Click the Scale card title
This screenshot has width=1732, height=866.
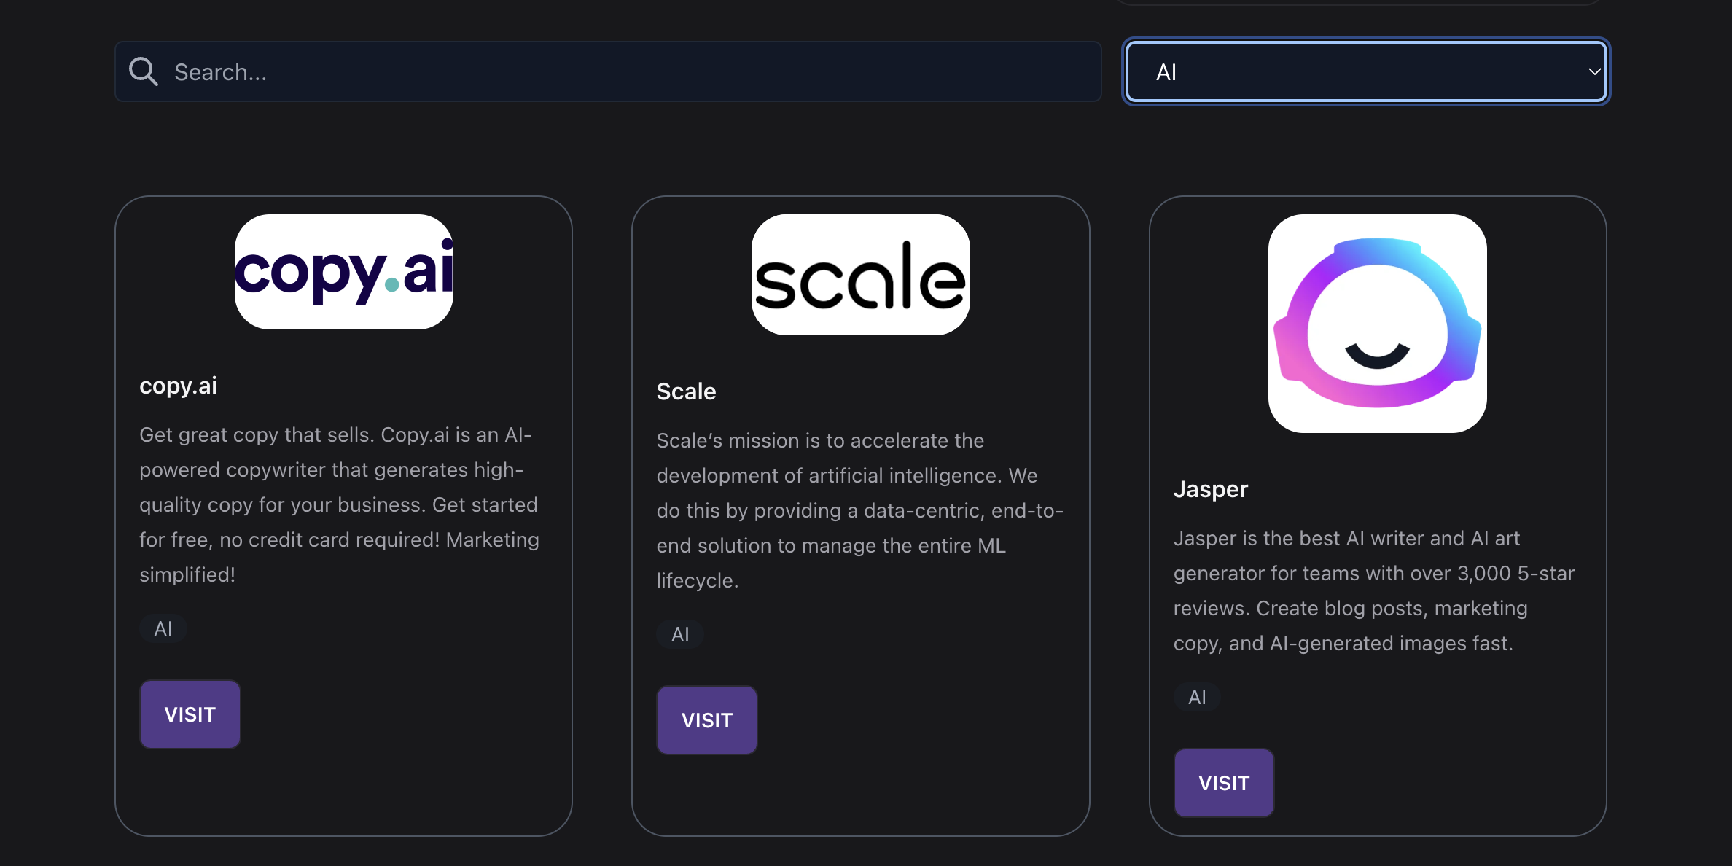coord(686,391)
